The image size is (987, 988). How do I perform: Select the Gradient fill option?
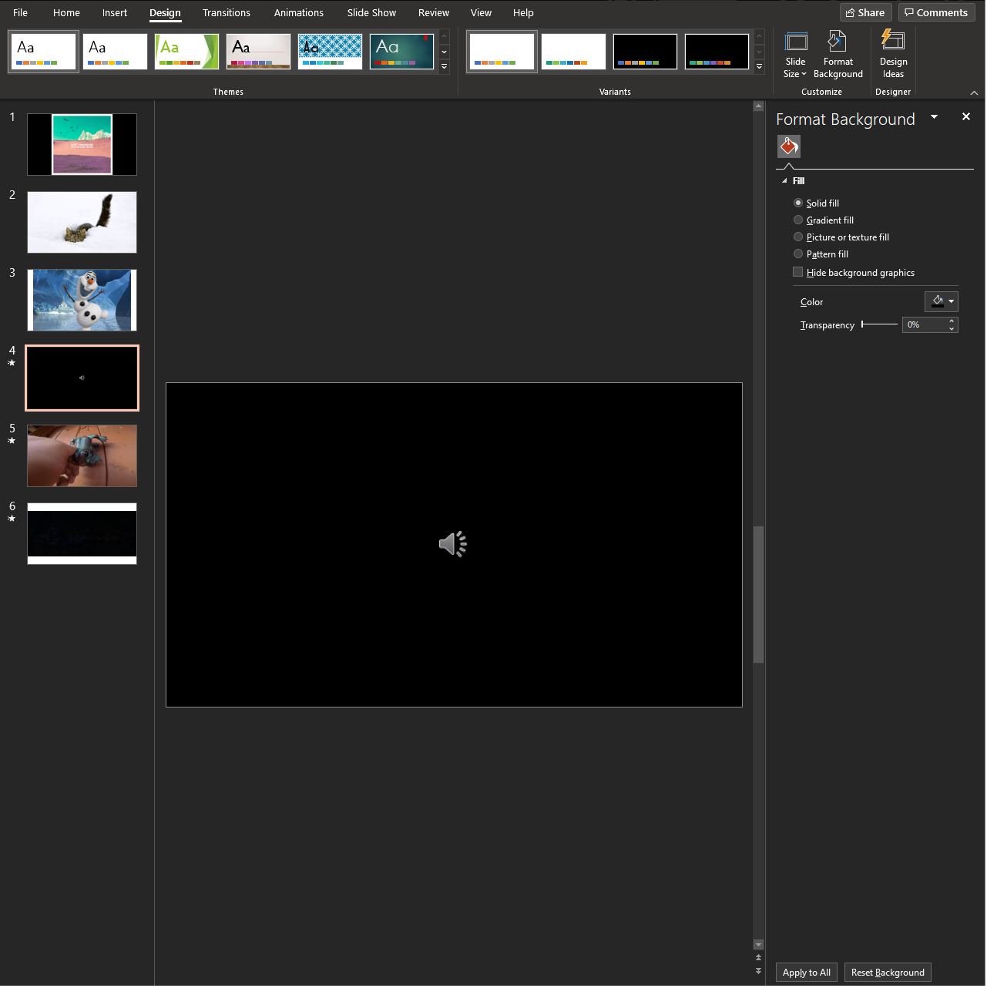click(798, 220)
